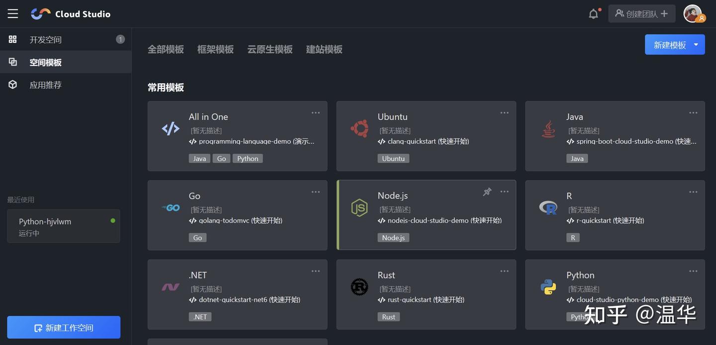Click the 创建团队 button
716x345 pixels.
[x=641, y=14]
